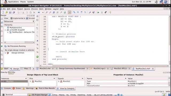Click the green lightbulb tips icon
This screenshot has height=96, width=171.
(x=110, y=13)
